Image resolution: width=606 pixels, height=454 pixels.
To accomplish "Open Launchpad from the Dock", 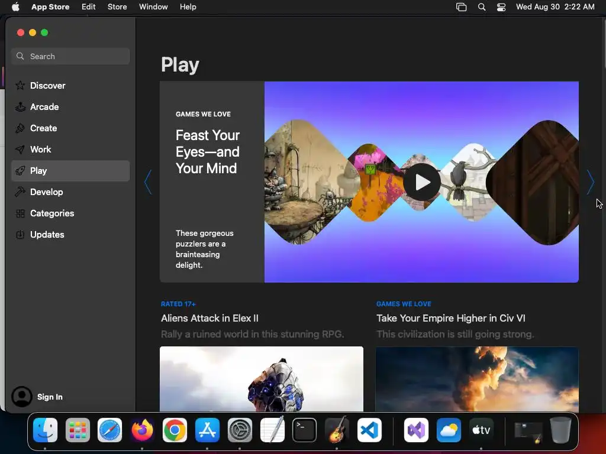I will [78, 430].
